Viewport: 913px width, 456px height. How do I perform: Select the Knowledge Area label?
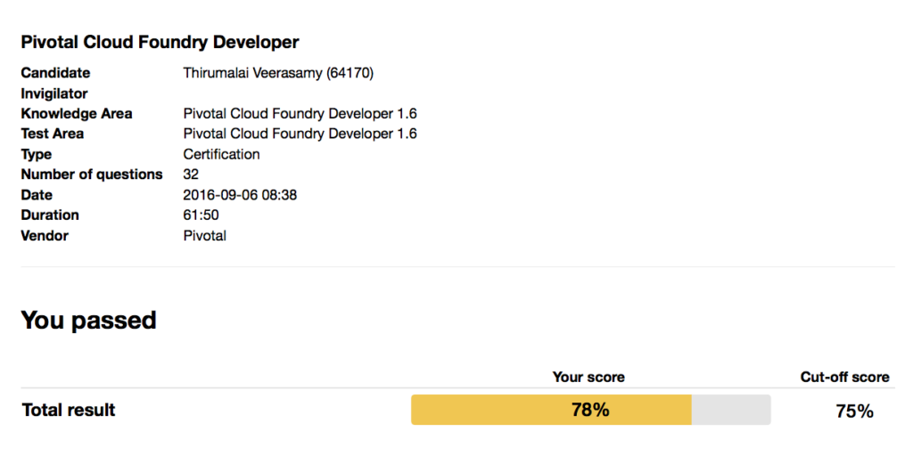77,114
